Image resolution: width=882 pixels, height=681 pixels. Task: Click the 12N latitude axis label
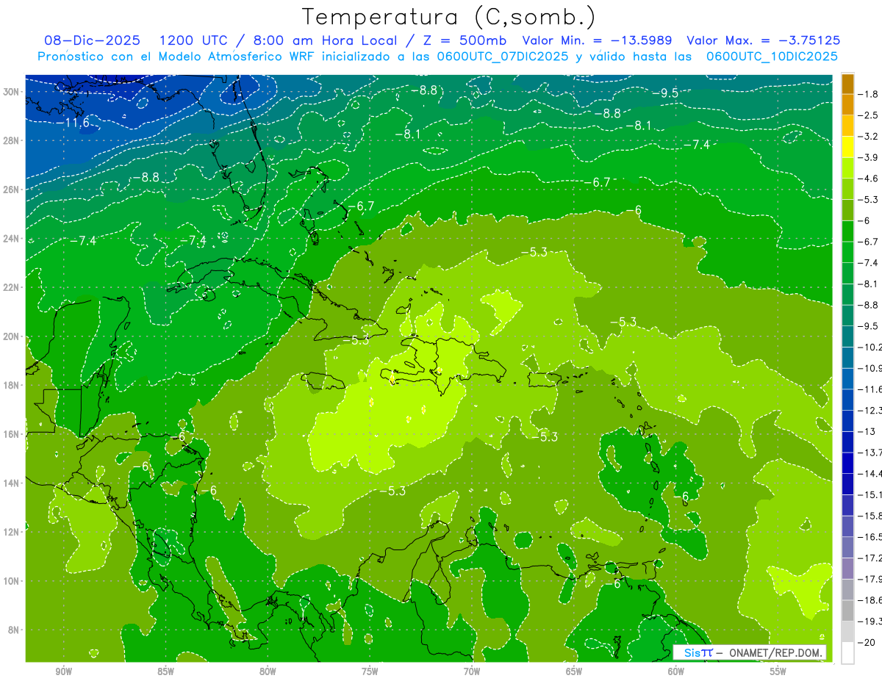point(12,532)
